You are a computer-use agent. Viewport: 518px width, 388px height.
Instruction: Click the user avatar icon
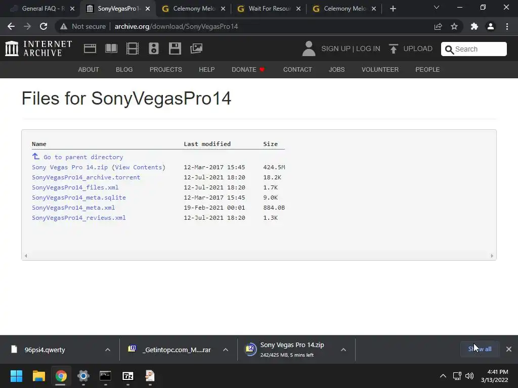[x=309, y=48]
